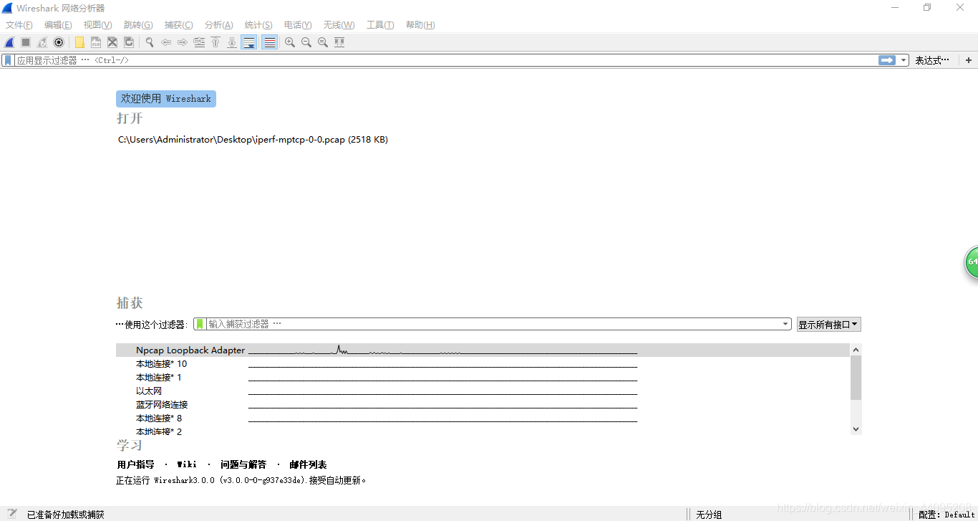Image resolution: width=978 pixels, height=521 pixels.
Task: Open the 电话(Y) menu
Action: pyautogui.click(x=298, y=25)
